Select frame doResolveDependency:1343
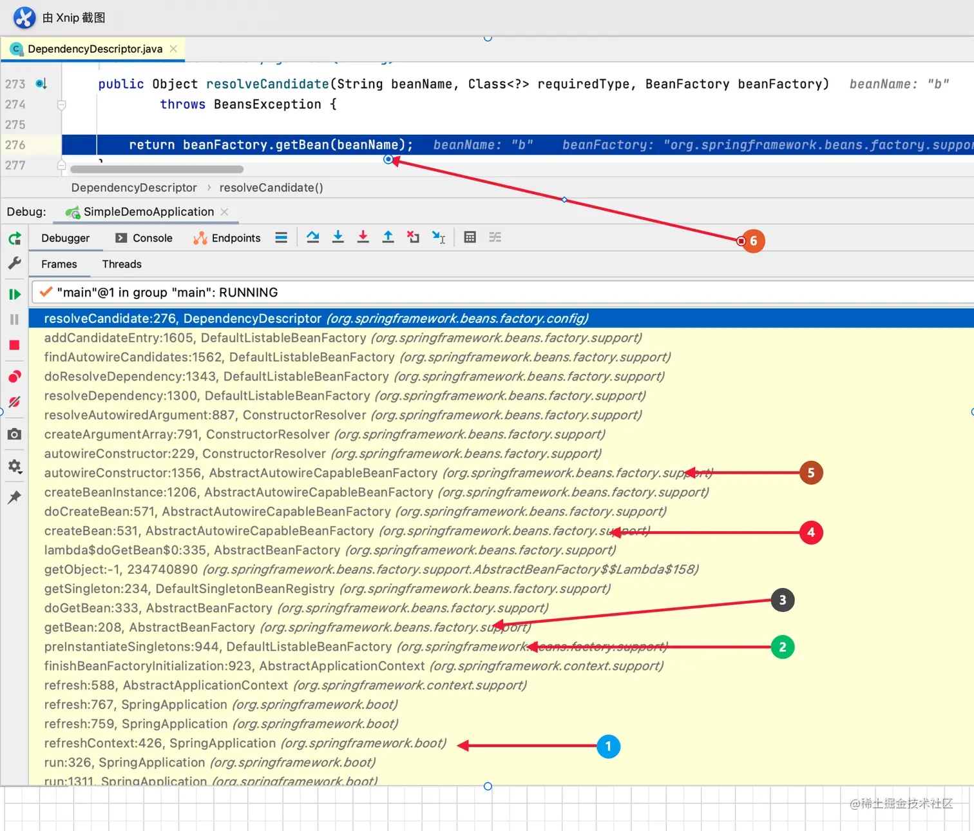Viewport: 974px width, 831px height. click(501, 376)
